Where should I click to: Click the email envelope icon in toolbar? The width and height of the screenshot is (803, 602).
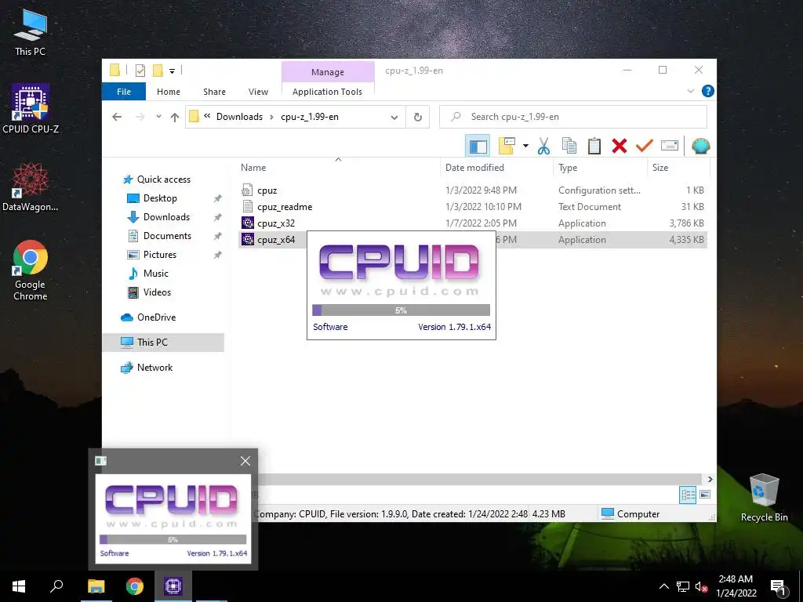(670, 147)
